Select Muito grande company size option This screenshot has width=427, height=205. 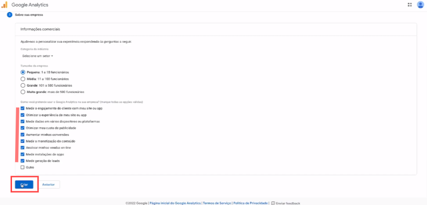(23, 92)
